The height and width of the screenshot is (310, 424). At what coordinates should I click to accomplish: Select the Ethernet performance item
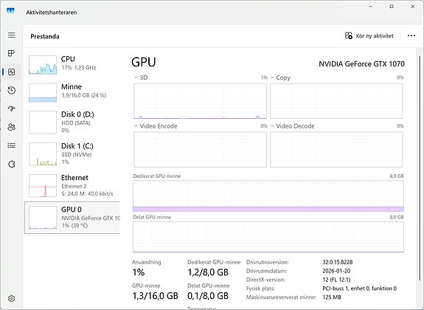pos(72,185)
